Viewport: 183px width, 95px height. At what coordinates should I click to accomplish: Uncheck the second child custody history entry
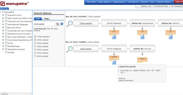(x=35, y=40)
